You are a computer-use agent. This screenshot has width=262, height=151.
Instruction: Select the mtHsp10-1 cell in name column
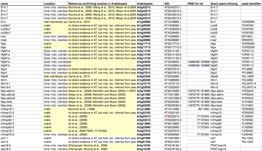point(7,109)
